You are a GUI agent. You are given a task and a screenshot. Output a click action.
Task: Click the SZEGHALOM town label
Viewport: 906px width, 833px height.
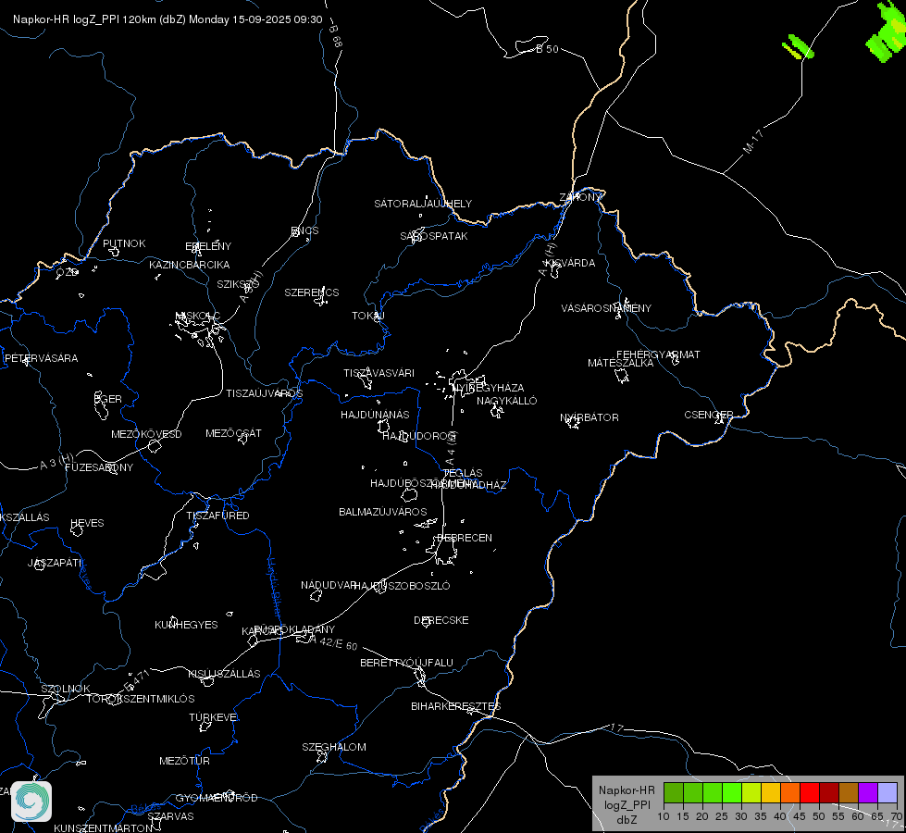[334, 747]
